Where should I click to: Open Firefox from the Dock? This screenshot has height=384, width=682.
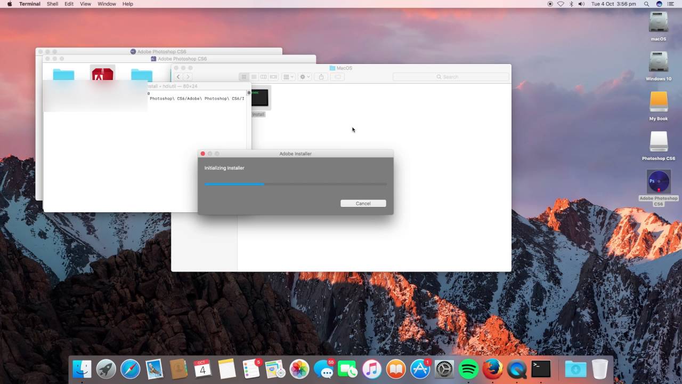(493, 369)
